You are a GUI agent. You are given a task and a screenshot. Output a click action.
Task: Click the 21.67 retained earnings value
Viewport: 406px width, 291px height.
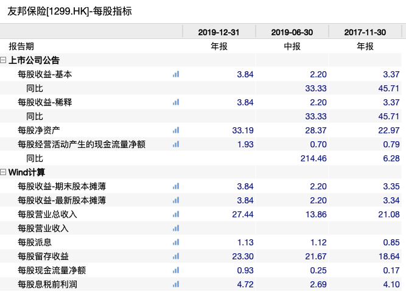click(x=316, y=256)
